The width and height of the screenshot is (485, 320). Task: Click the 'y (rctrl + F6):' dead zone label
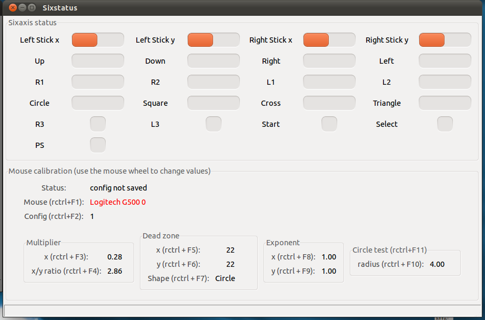pyautogui.click(x=178, y=264)
